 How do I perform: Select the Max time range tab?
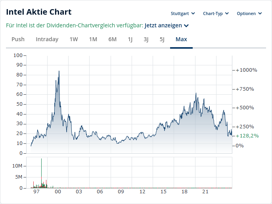coord(181,39)
